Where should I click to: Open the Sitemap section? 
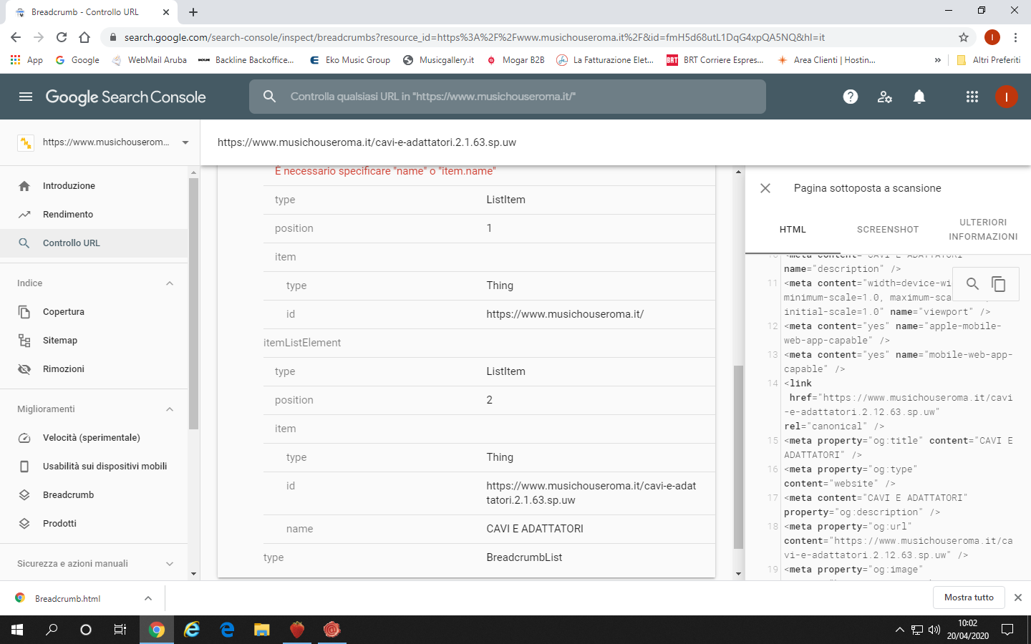tap(94, 341)
